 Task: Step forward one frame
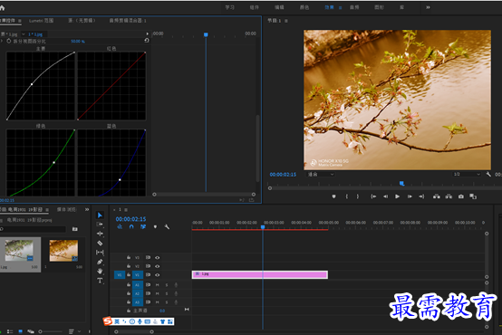410,196
